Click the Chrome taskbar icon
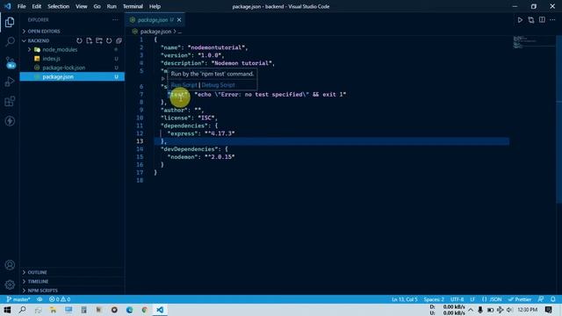The height and width of the screenshot is (316, 562). pyautogui.click(x=144, y=310)
